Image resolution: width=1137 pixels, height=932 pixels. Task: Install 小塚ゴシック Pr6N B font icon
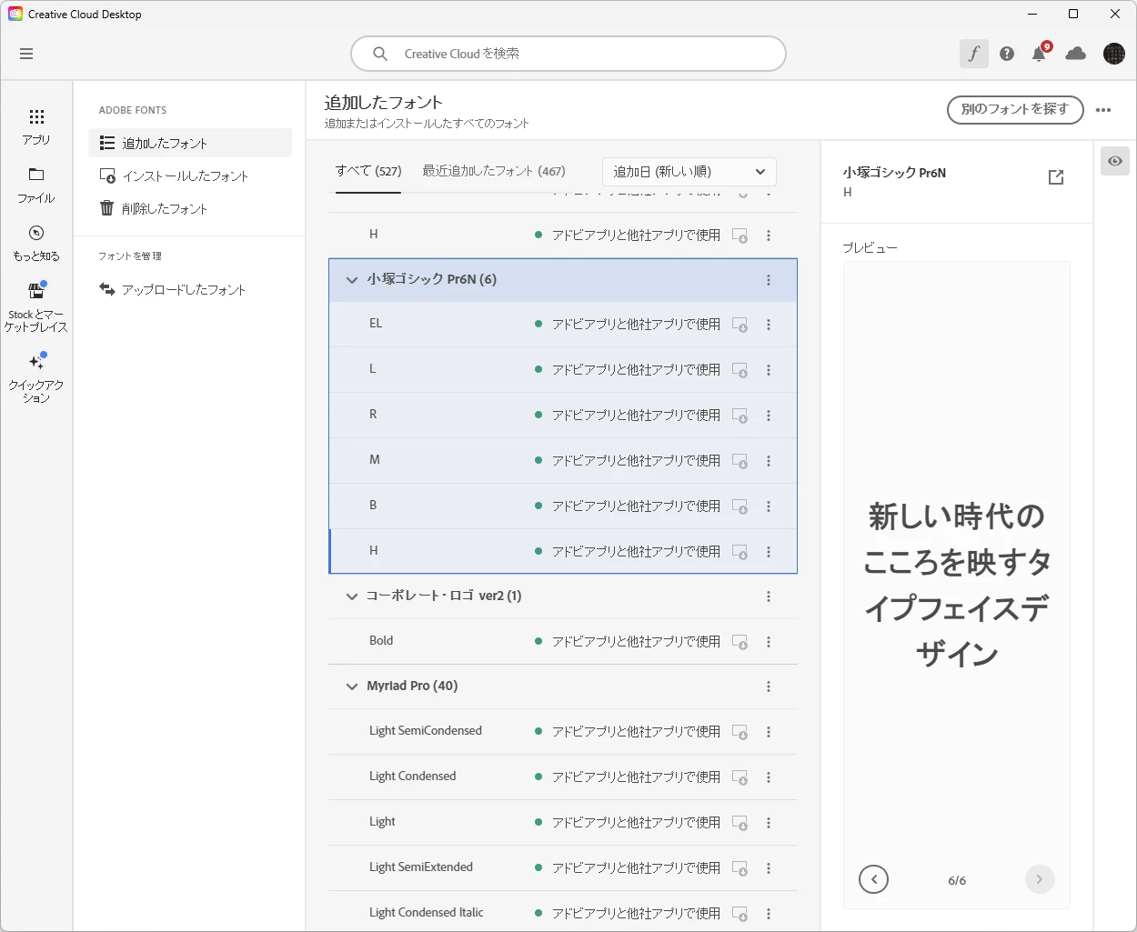[x=740, y=506]
